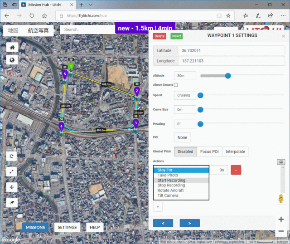Click browser back arrow

7,16
